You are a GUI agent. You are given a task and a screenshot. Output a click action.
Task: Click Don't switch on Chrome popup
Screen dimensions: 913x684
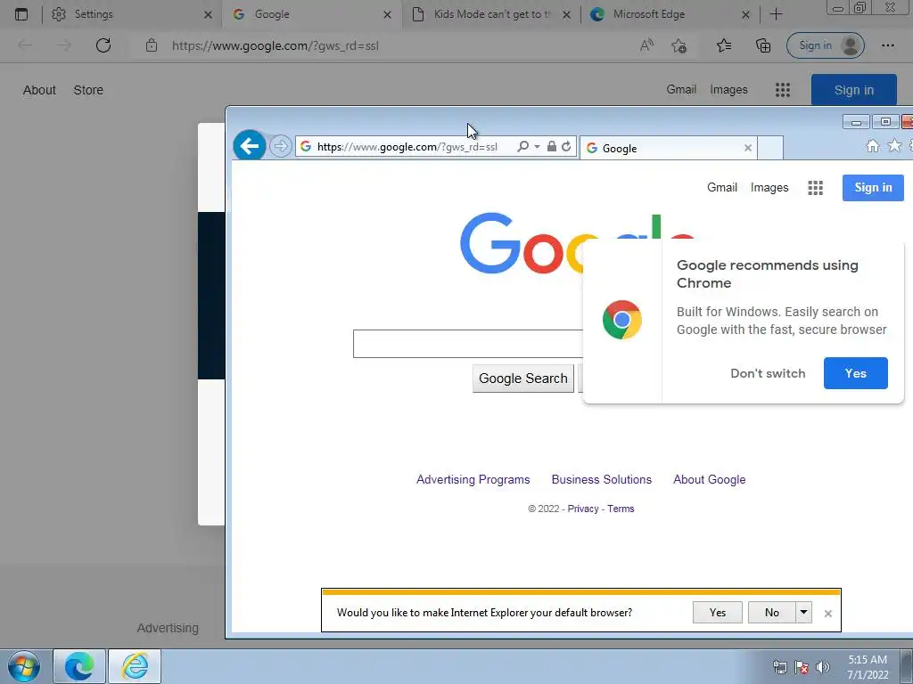point(768,373)
